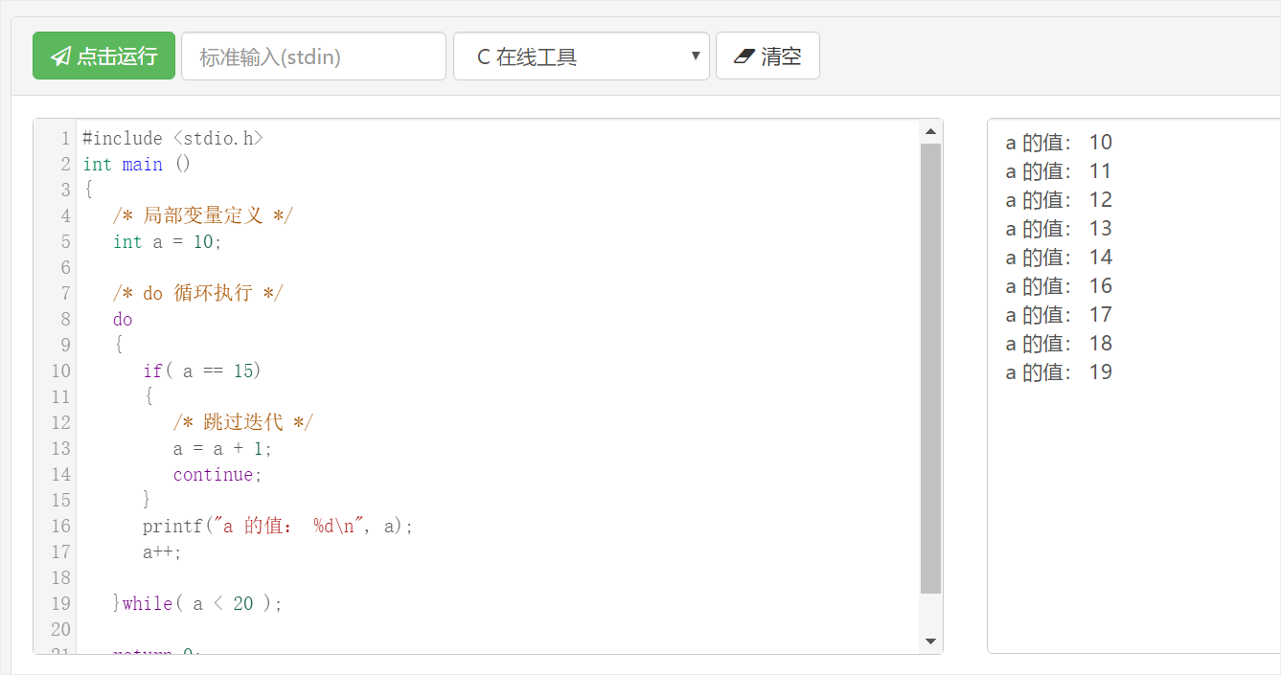The height and width of the screenshot is (675, 1281).
Task: Open the C 在线工具 language dropdown
Action: point(581,56)
